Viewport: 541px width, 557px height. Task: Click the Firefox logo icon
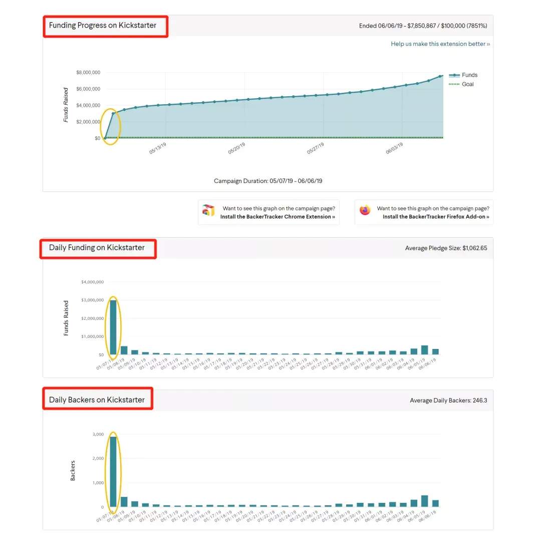pos(365,210)
